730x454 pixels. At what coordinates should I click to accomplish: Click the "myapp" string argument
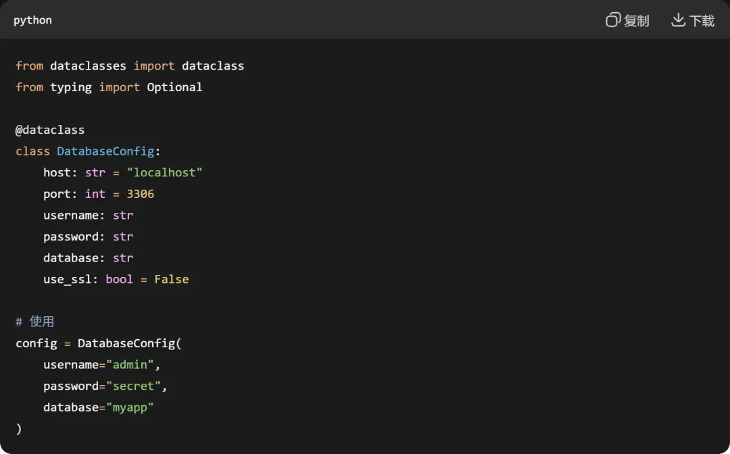(130, 407)
